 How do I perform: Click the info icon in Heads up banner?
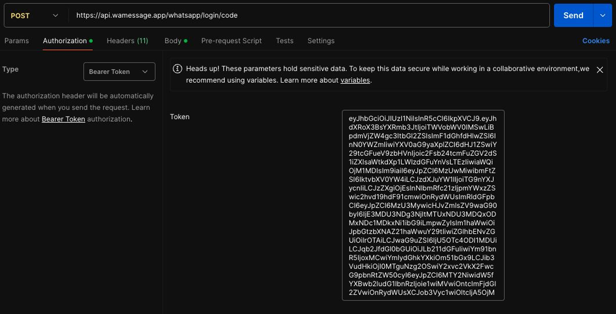pyautogui.click(x=177, y=69)
